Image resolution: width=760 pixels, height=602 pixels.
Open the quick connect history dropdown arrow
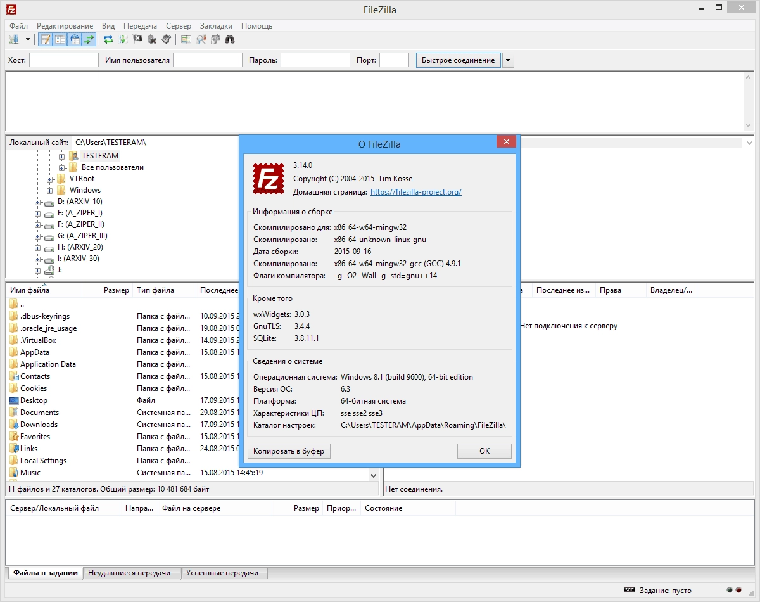[x=508, y=60]
